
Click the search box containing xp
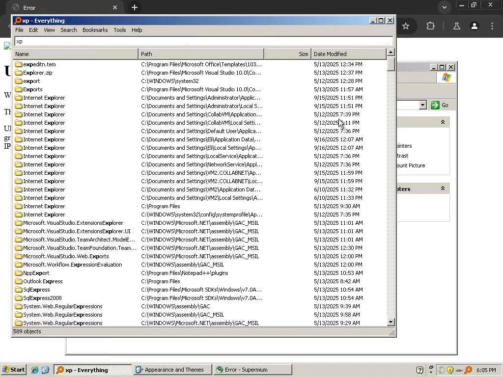tap(203, 41)
